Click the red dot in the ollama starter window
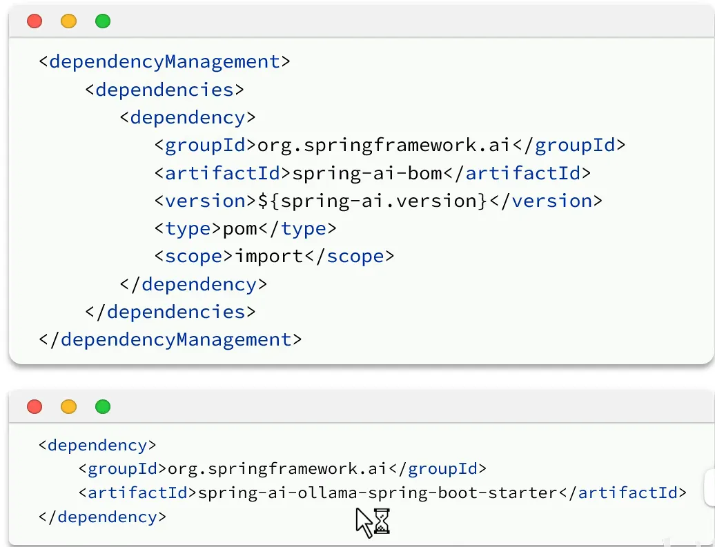 [35, 407]
